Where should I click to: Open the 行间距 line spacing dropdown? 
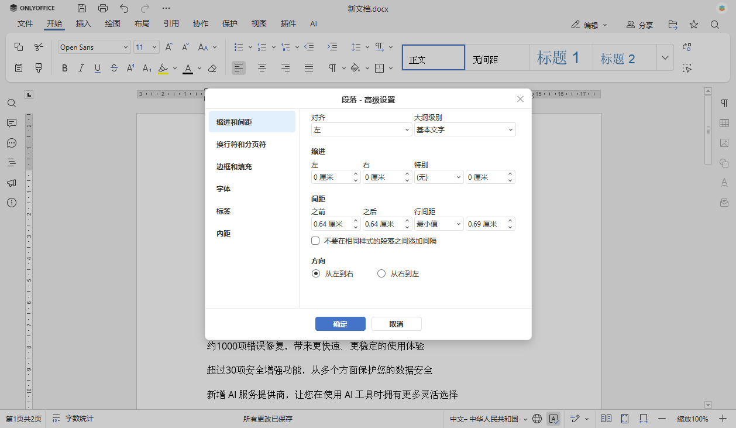pyautogui.click(x=439, y=224)
